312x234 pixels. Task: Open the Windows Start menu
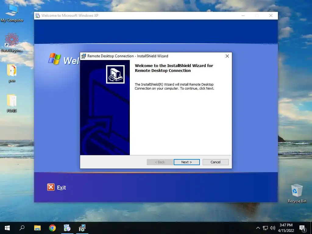pyautogui.click(x=7, y=228)
